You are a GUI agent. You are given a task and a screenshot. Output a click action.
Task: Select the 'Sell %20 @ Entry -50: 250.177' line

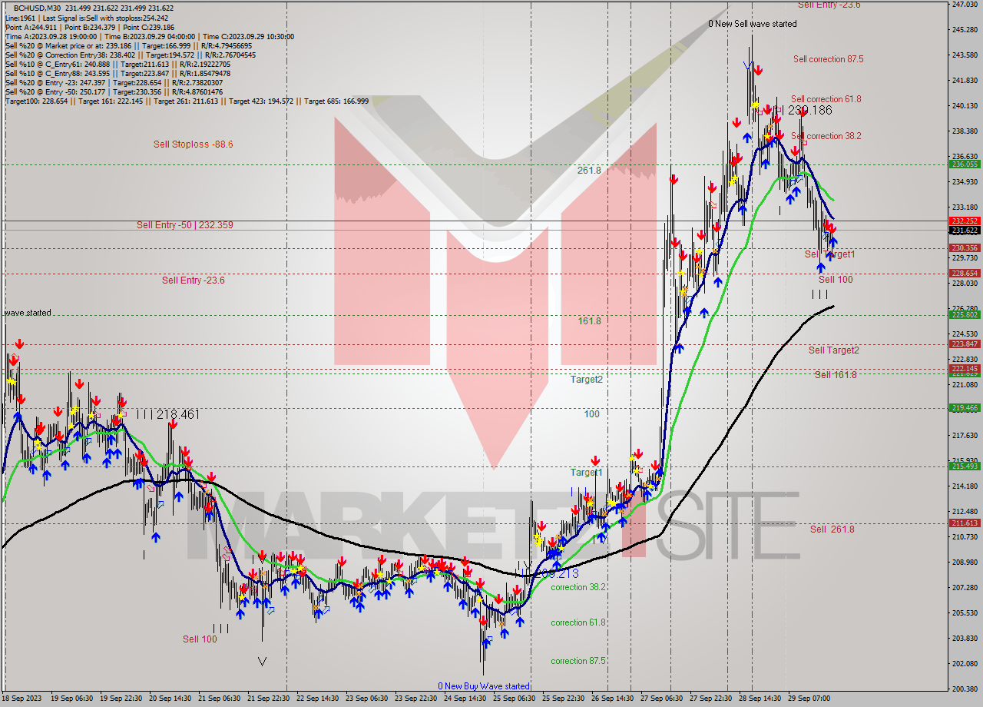114,91
